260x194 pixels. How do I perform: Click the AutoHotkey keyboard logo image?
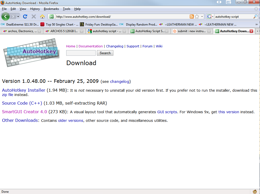(31, 53)
